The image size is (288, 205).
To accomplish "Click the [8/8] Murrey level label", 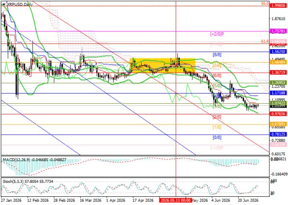I will [x=217, y=55].
